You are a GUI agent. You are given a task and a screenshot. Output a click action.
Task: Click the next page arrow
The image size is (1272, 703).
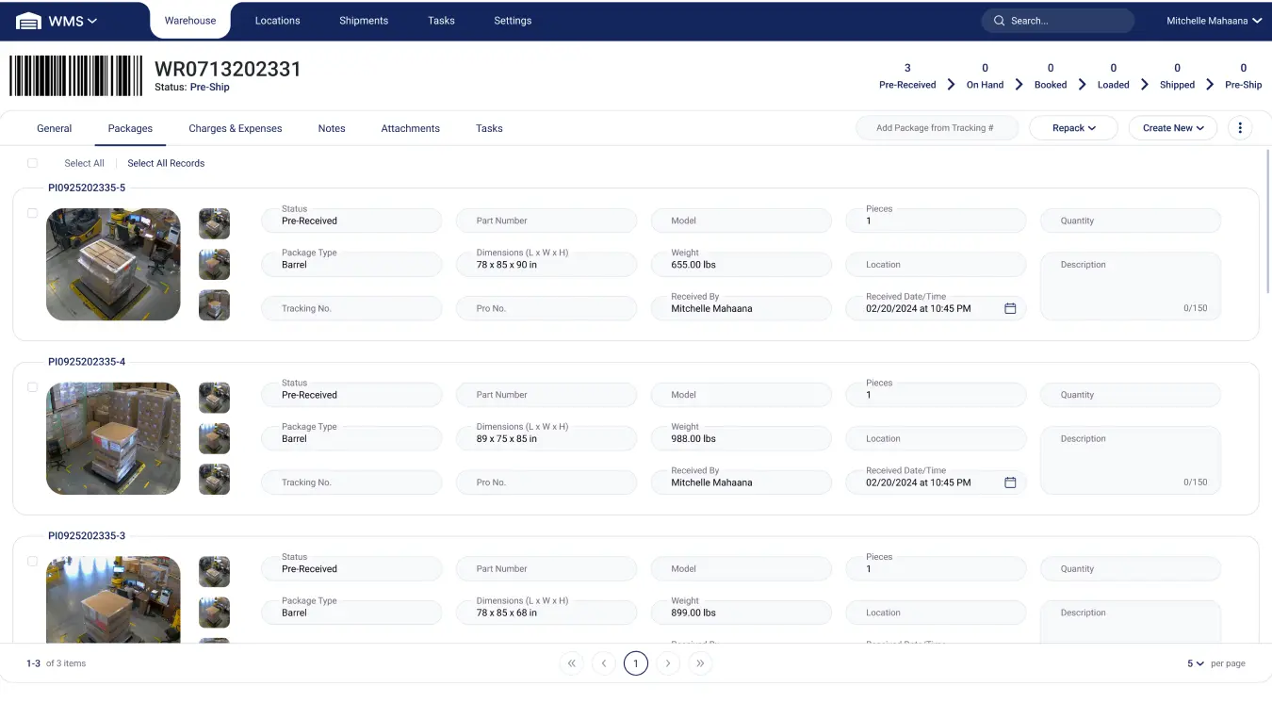pyautogui.click(x=668, y=663)
